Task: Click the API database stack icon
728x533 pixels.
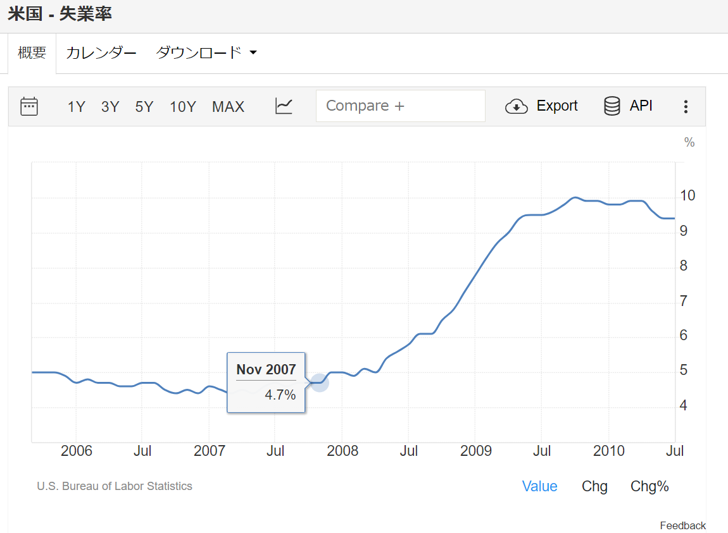Action: [612, 106]
